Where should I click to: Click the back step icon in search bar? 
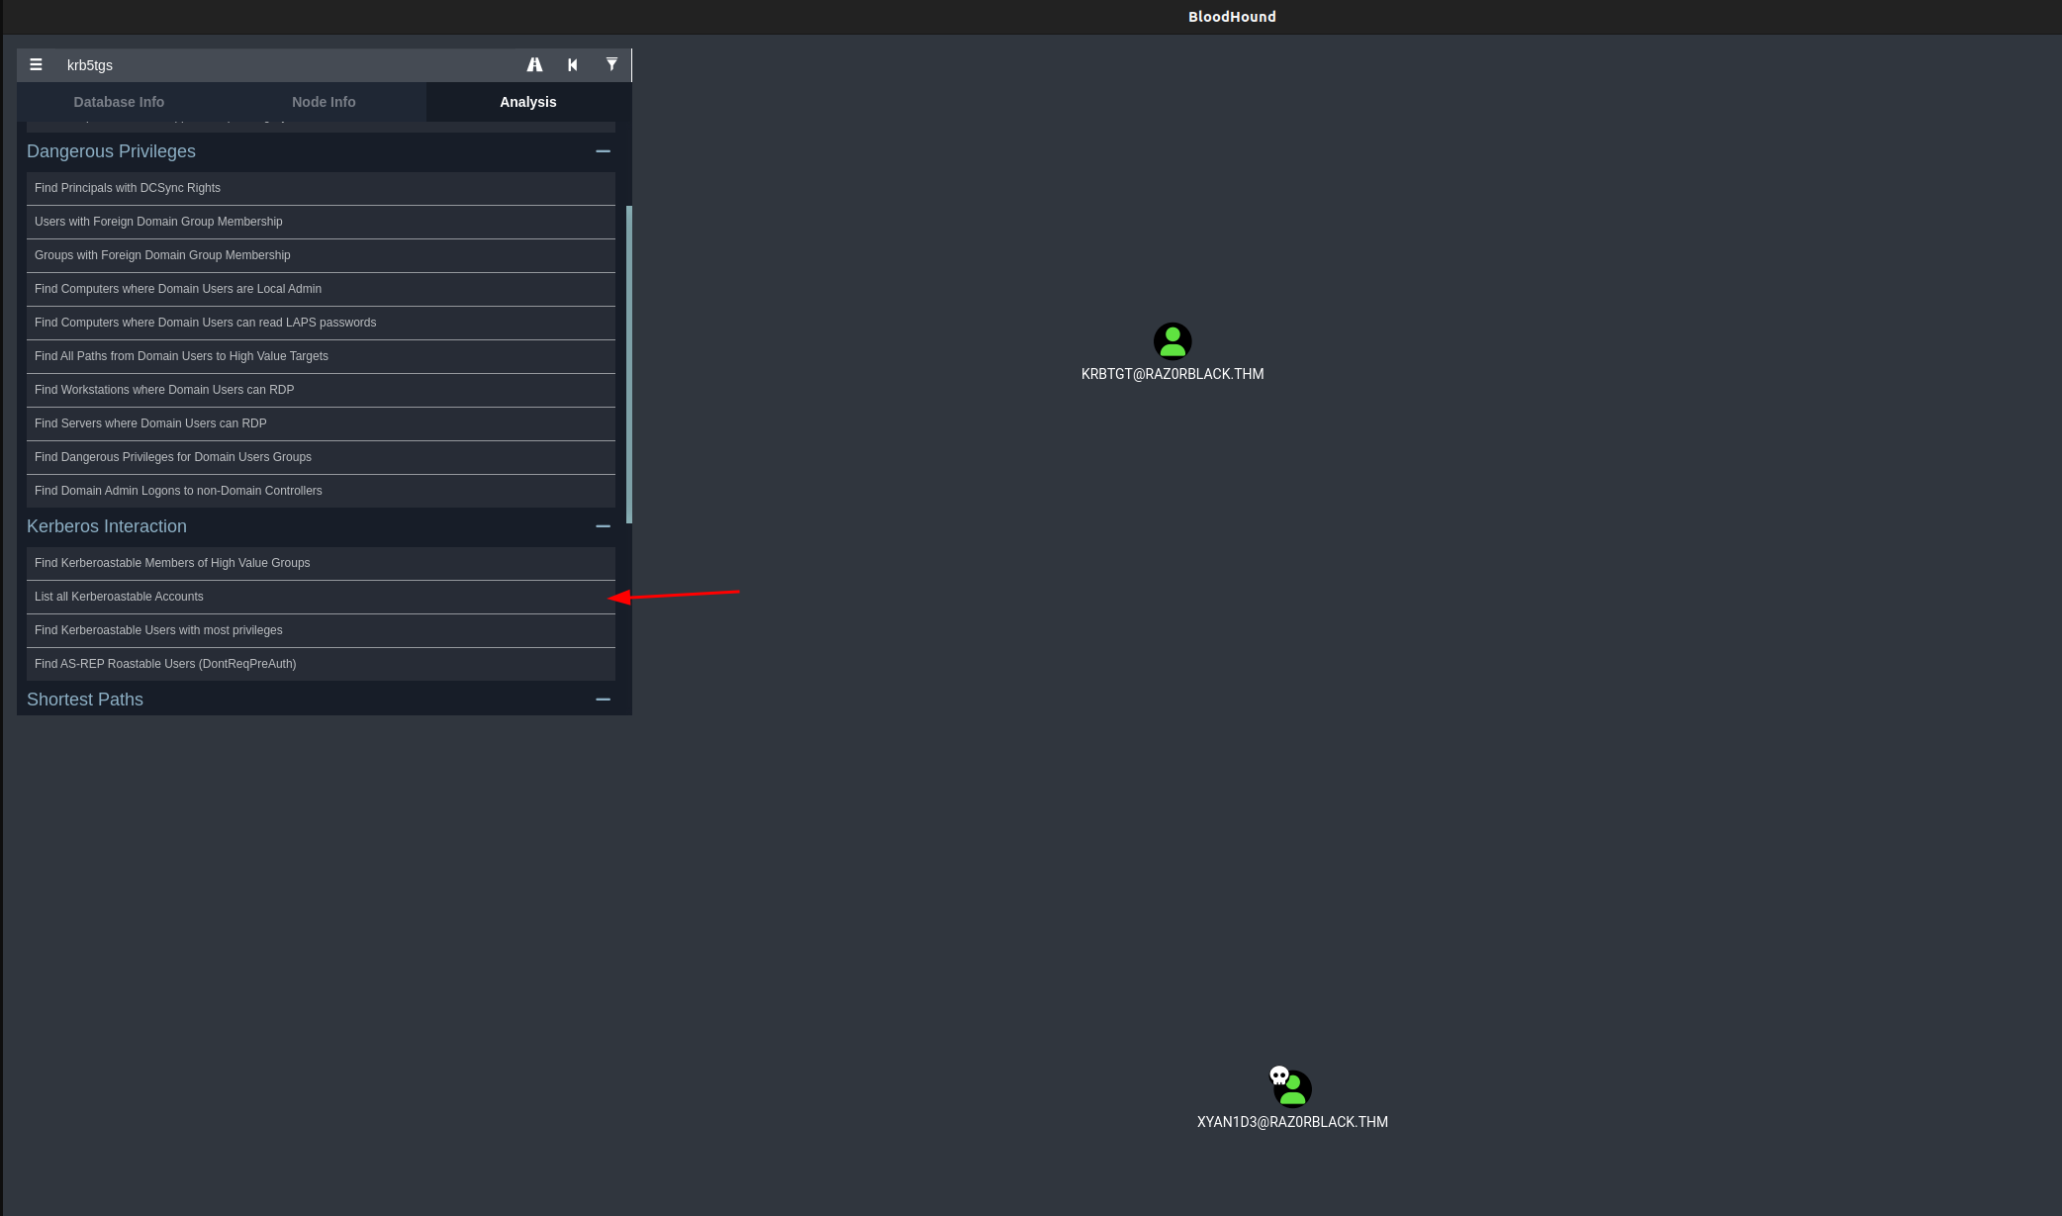point(572,65)
